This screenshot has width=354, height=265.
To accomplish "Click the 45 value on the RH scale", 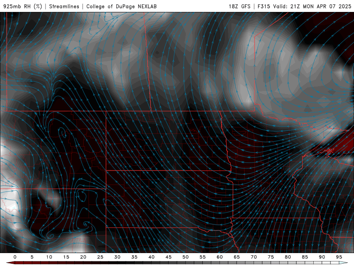I will 168,257.
